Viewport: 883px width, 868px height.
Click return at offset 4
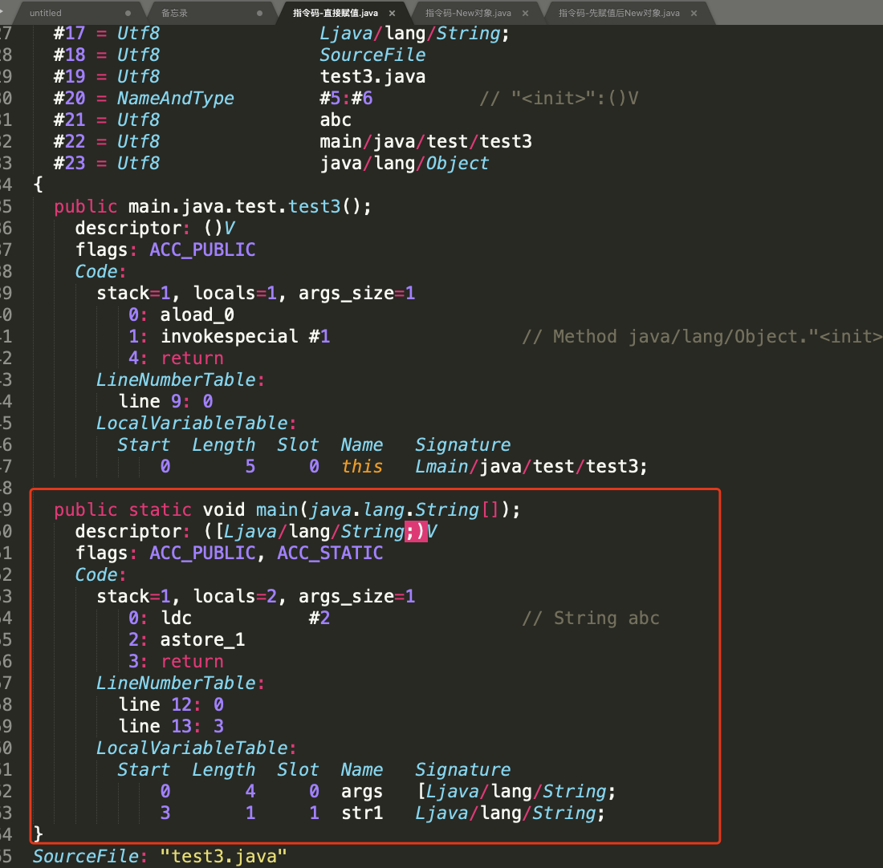[x=192, y=358]
